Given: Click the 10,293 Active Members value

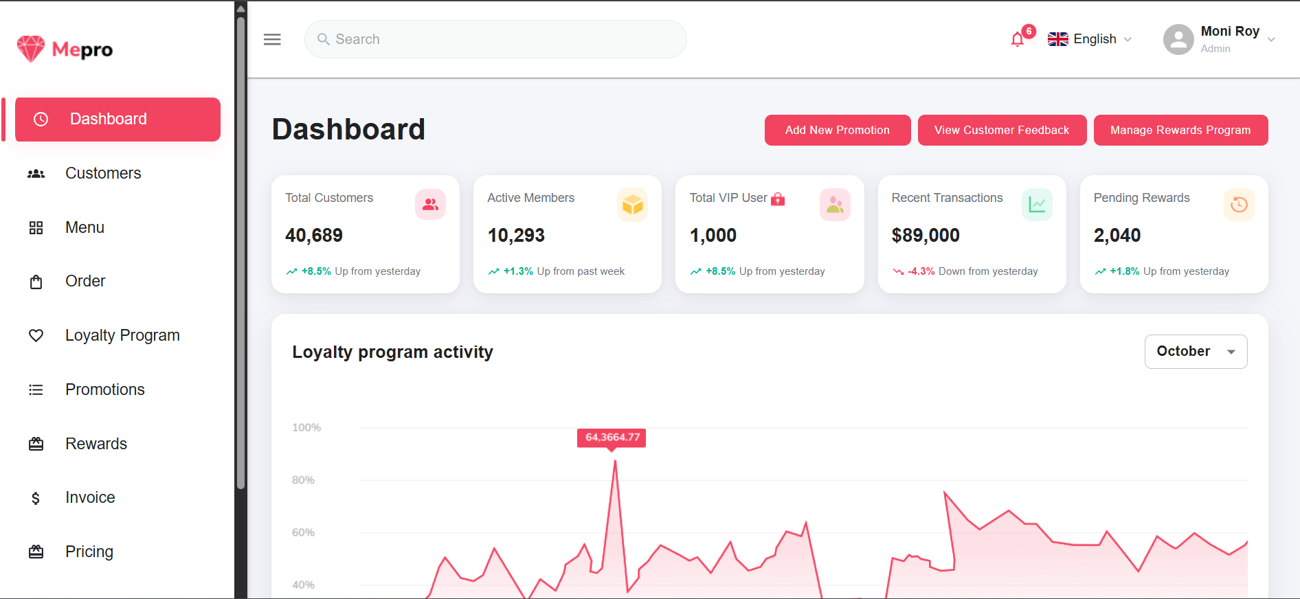Looking at the screenshot, I should click(x=516, y=236).
